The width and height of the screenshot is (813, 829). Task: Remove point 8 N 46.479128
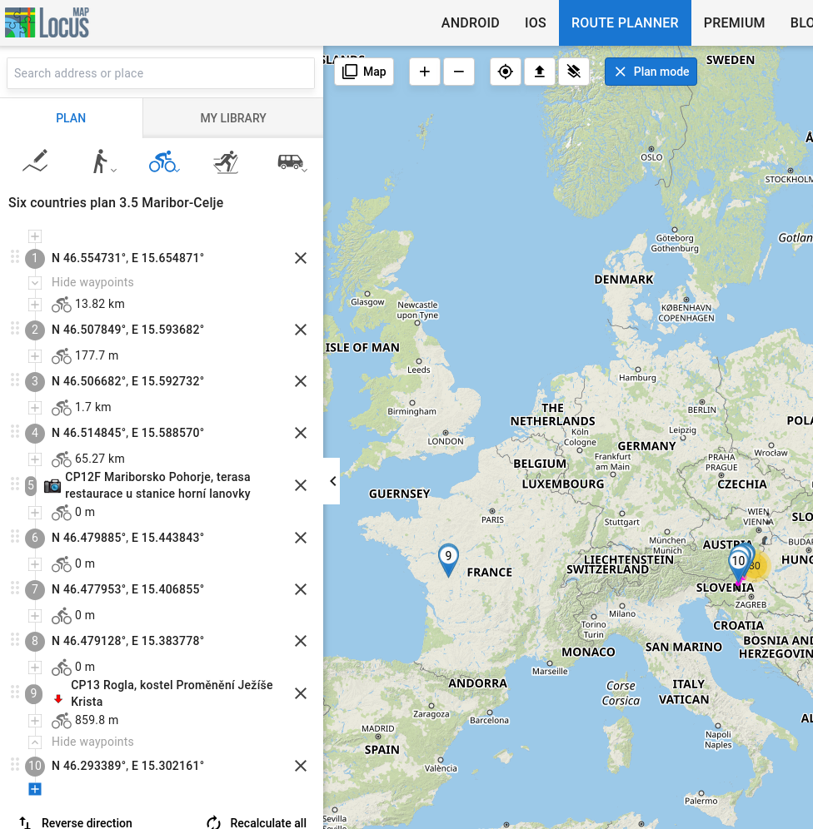click(x=301, y=641)
